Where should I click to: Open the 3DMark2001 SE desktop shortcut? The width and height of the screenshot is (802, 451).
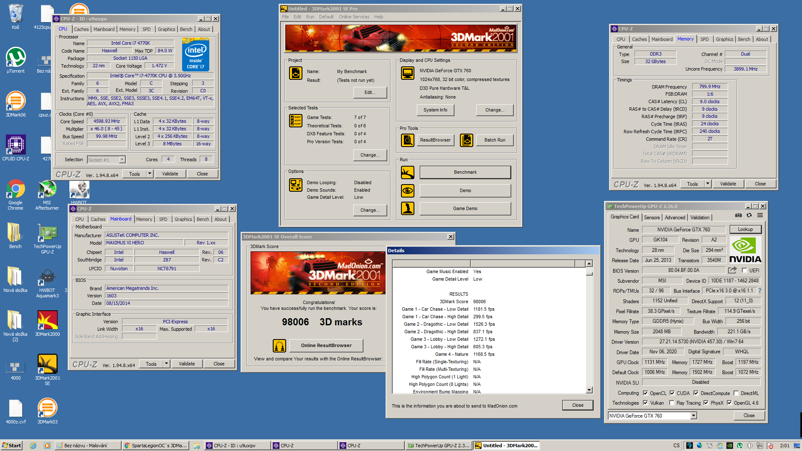point(47,370)
